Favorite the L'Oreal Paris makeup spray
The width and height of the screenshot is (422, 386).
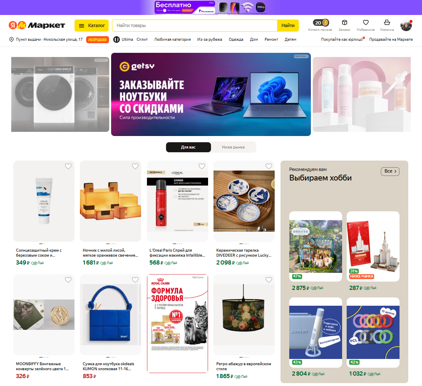pyautogui.click(x=202, y=166)
